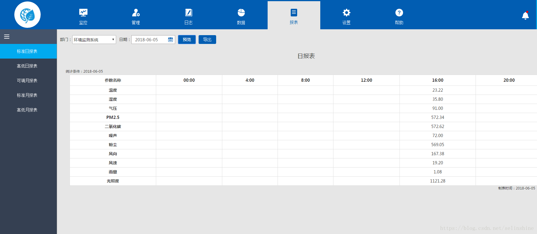Click the 湿度 row label
This screenshot has width=537, height=234.
pos(113,99)
